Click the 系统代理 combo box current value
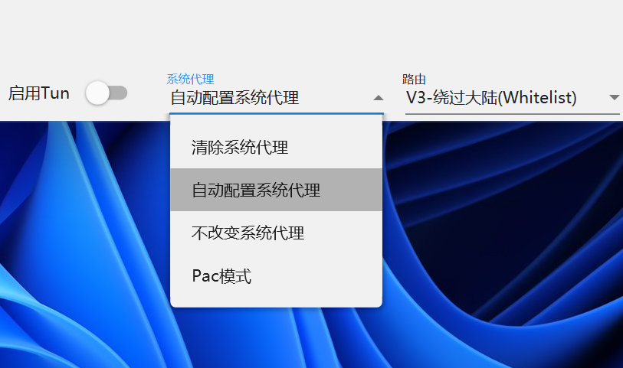The width and height of the screenshot is (623, 368). 234,98
